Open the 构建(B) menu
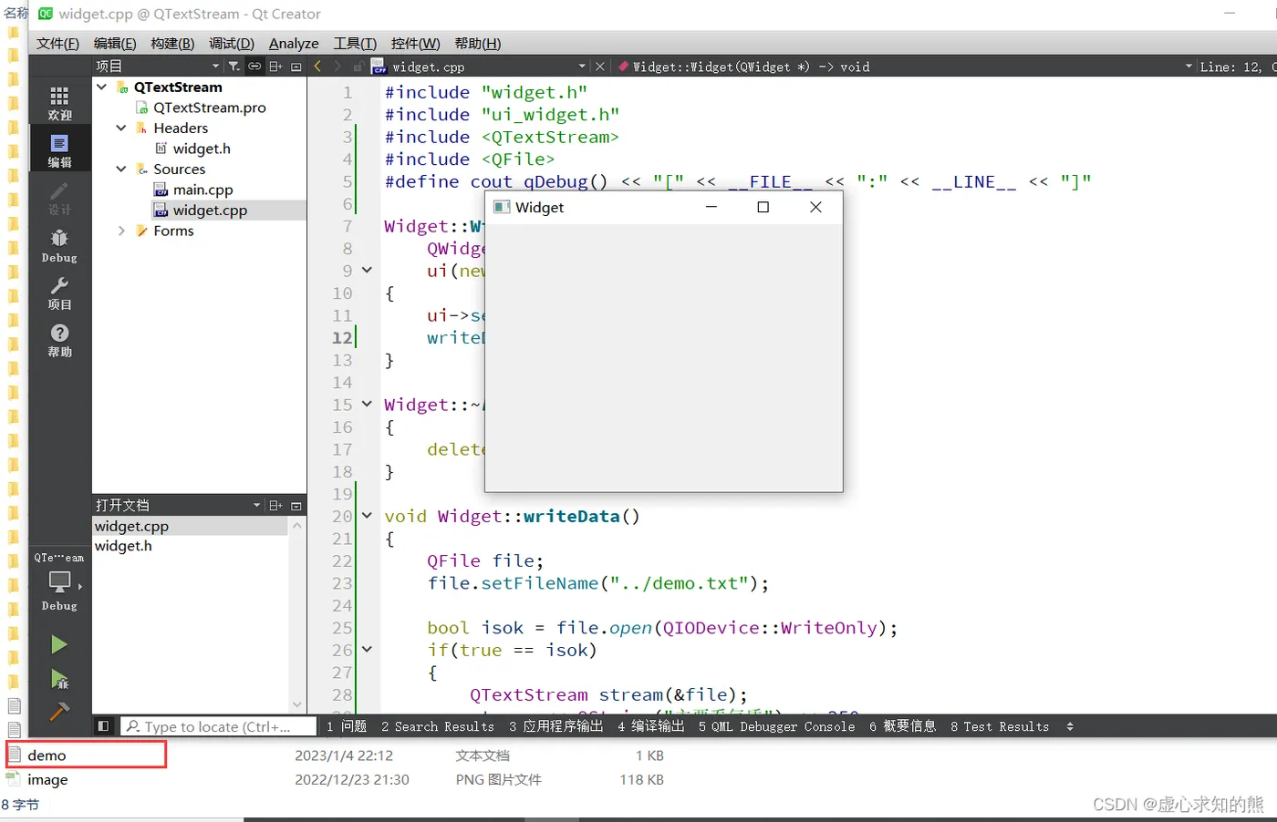 pyautogui.click(x=172, y=43)
